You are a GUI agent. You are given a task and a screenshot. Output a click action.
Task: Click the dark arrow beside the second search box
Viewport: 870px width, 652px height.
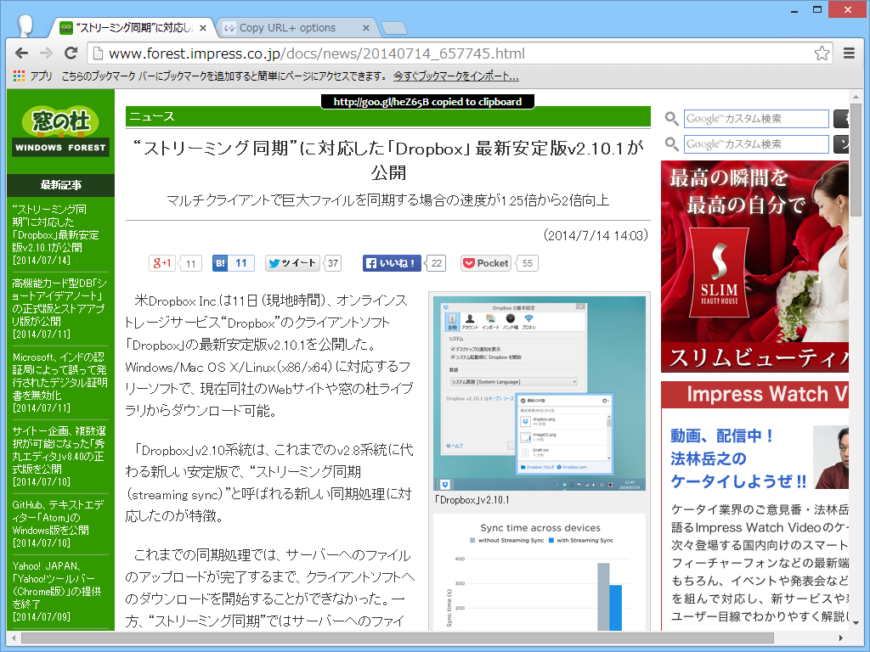click(x=840, y=144)
